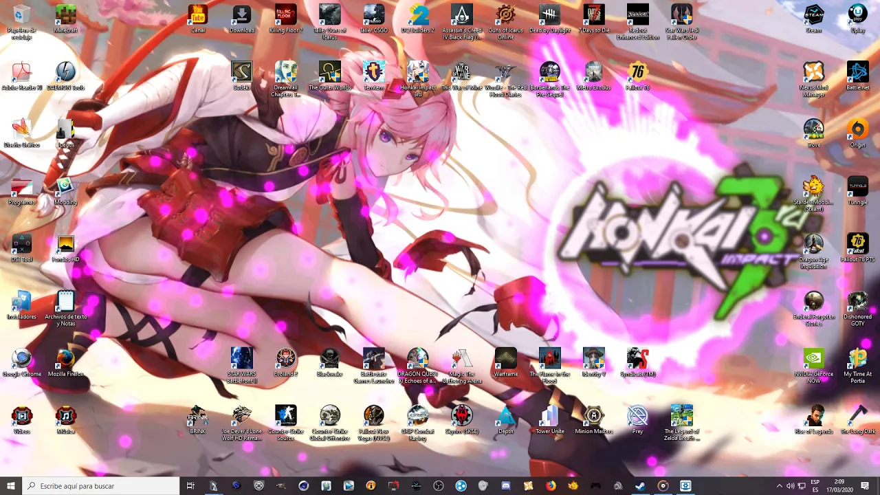This screenshot has height=495, width=880.
Task: Open Archivos de texto y Notas
Action: (x=66, y=308)
